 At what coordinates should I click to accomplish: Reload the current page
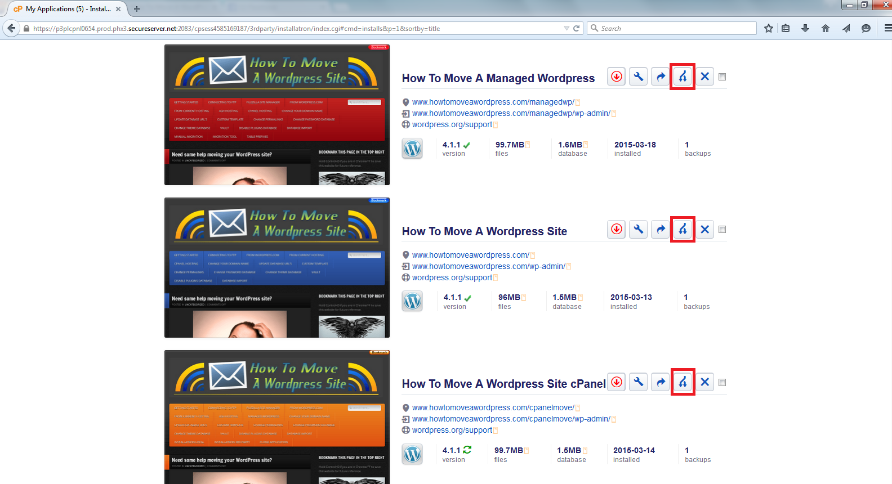click(577, 28)
